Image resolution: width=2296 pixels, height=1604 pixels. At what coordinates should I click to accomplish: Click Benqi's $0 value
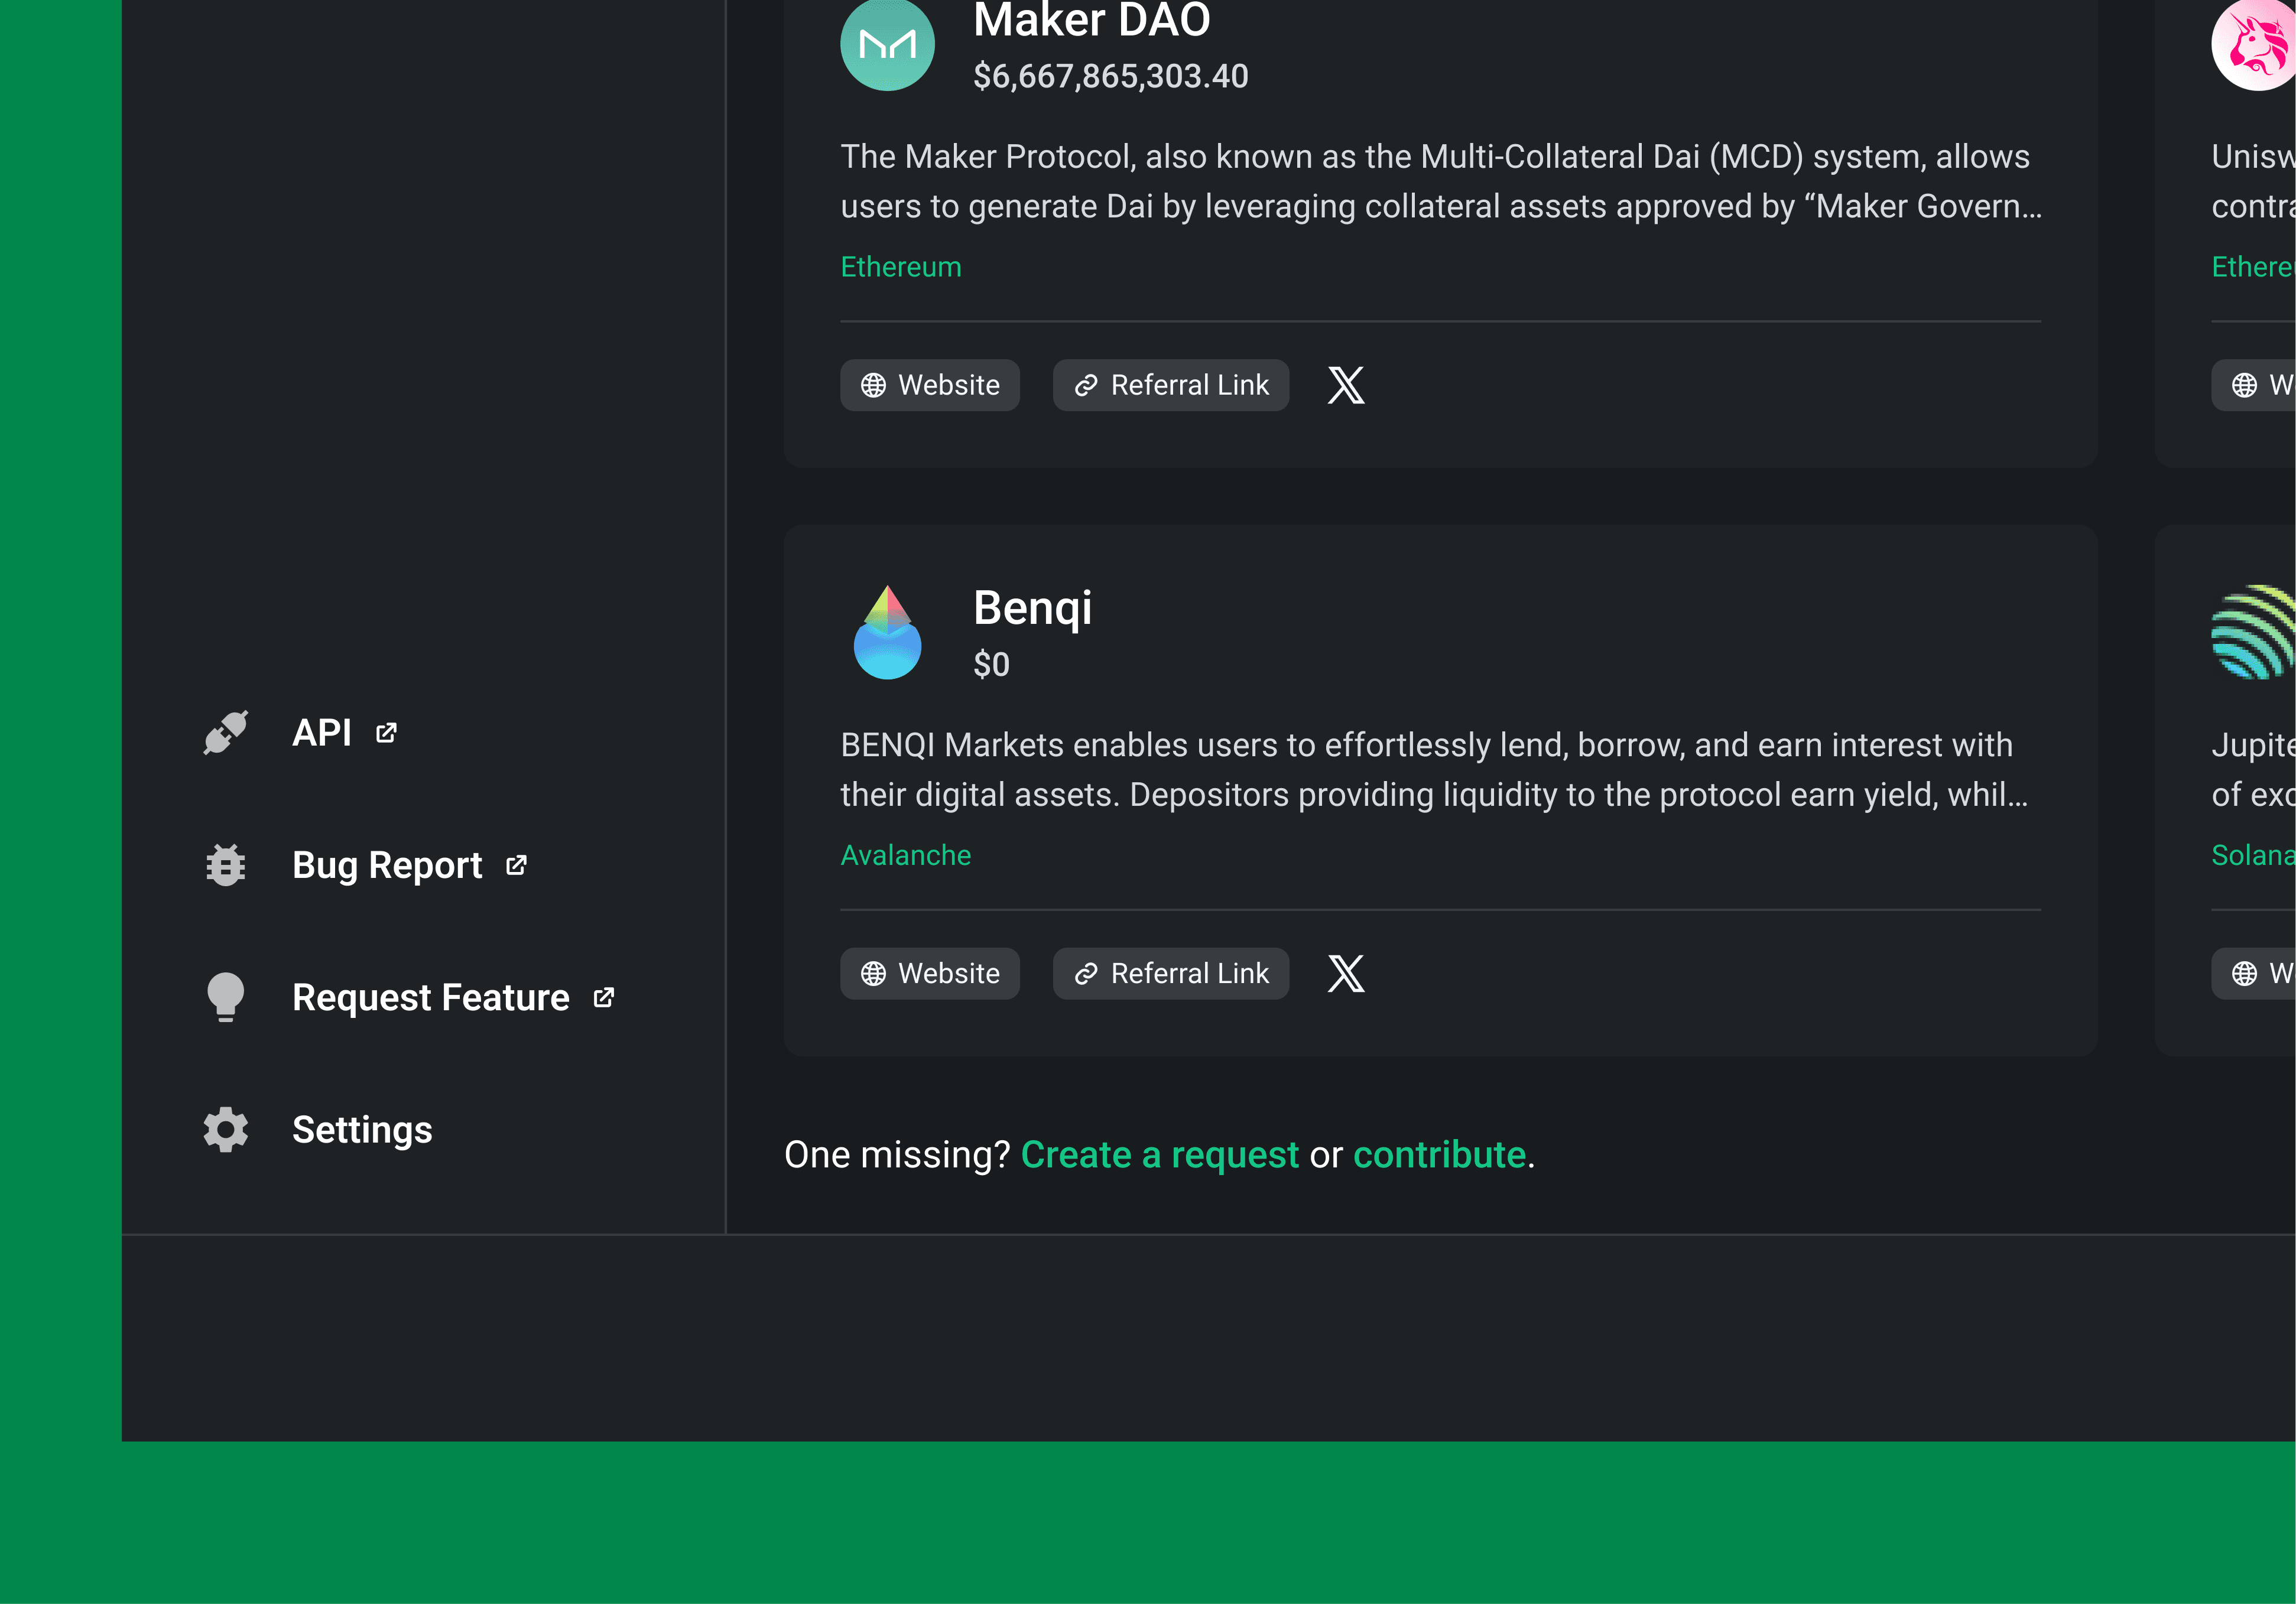tap(992, 665)
